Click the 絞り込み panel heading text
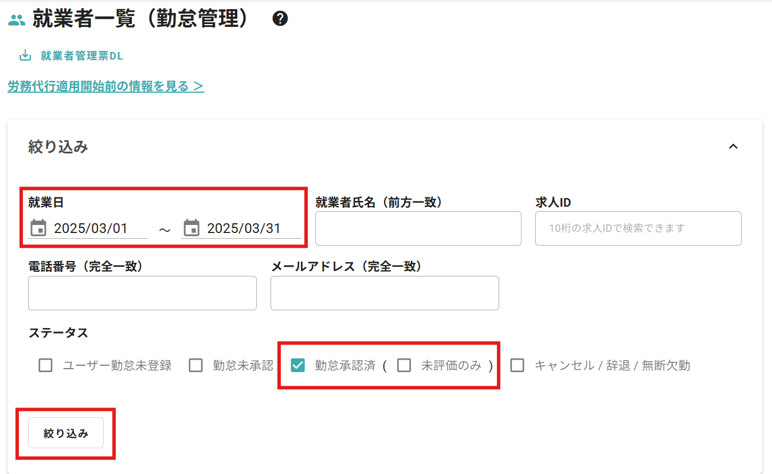The image size is (772, 474). (58, 147)
